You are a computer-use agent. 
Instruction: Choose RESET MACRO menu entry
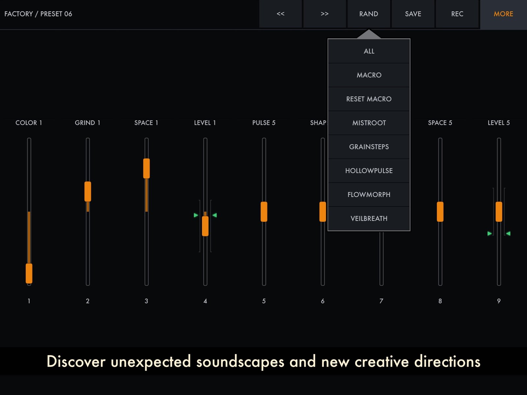pyautogui.click(x=369, y=99)
